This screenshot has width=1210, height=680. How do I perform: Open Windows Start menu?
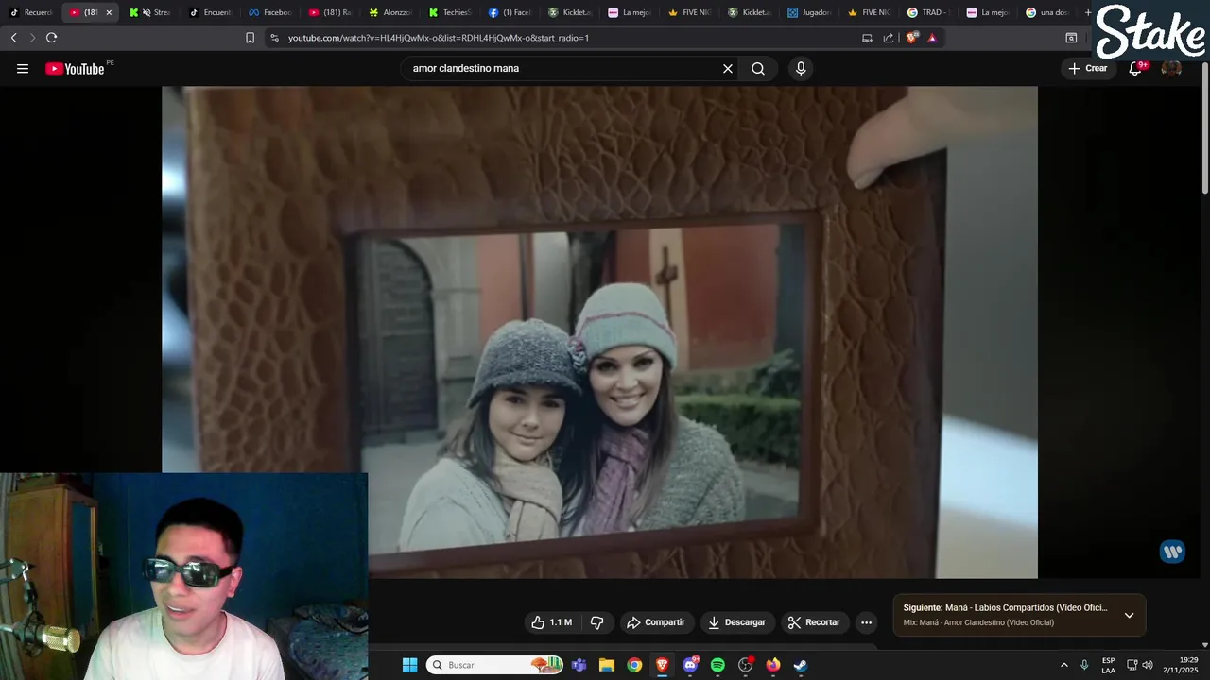click(x=409, y=665)
